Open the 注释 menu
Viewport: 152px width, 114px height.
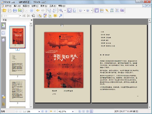point(35,6)
